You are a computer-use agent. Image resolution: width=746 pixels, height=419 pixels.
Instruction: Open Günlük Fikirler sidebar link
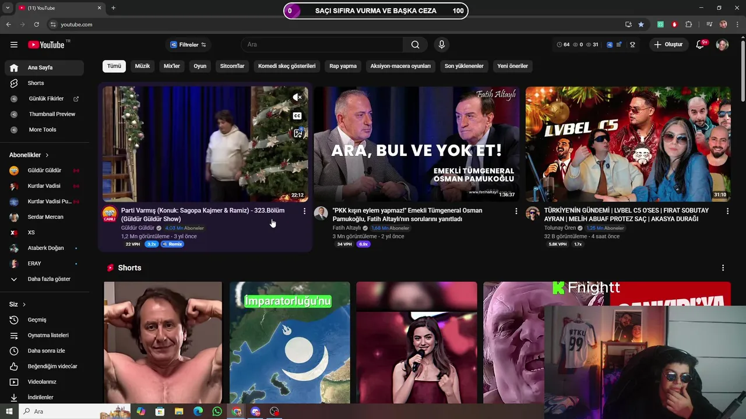(x=44, y=99)
